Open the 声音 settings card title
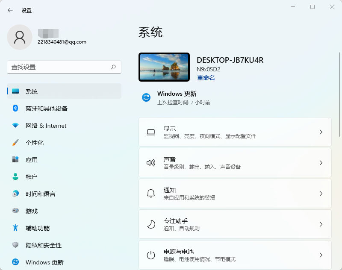The width and height of the screenshot is (342, 270). pos(170,159)
